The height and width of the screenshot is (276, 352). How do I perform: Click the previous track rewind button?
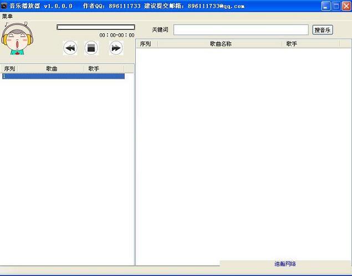70,48
